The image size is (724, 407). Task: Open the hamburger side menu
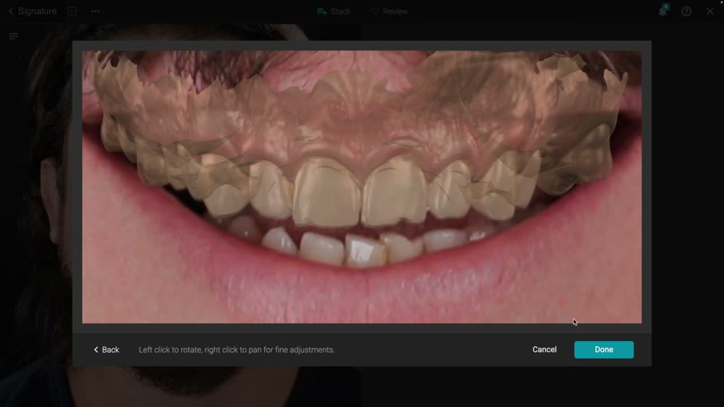14,36
